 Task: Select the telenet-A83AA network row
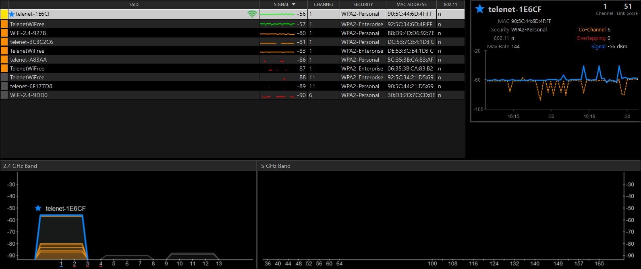pyautogui.click(x=232, y=60)
